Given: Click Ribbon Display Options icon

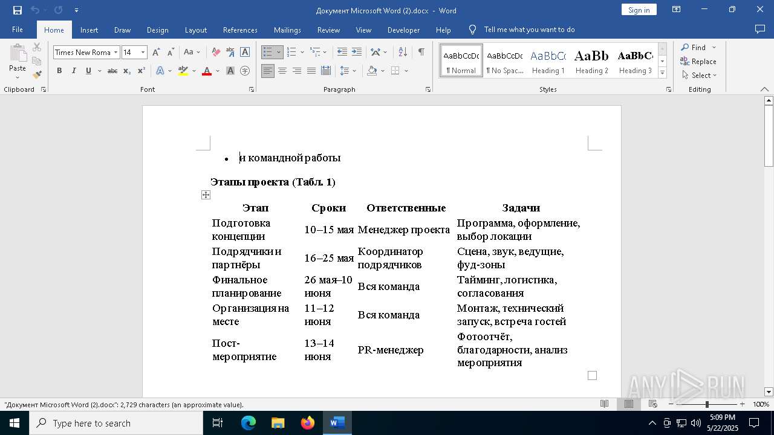Looking at the screenshot, I should click(x=677, y=10).
